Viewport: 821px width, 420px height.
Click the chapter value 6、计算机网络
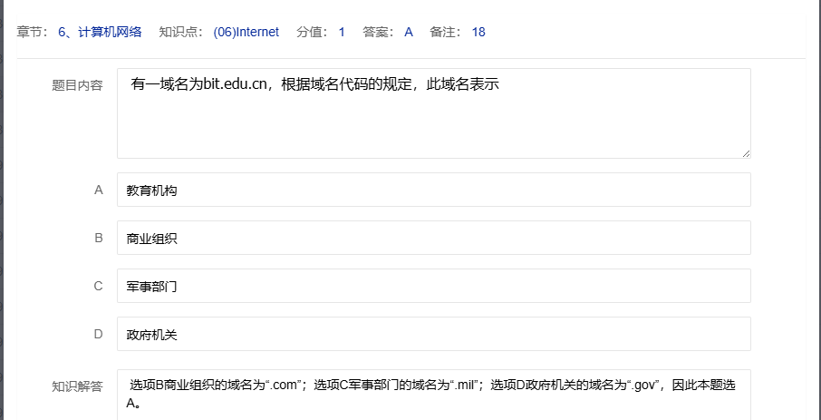(x=100, y=32)
